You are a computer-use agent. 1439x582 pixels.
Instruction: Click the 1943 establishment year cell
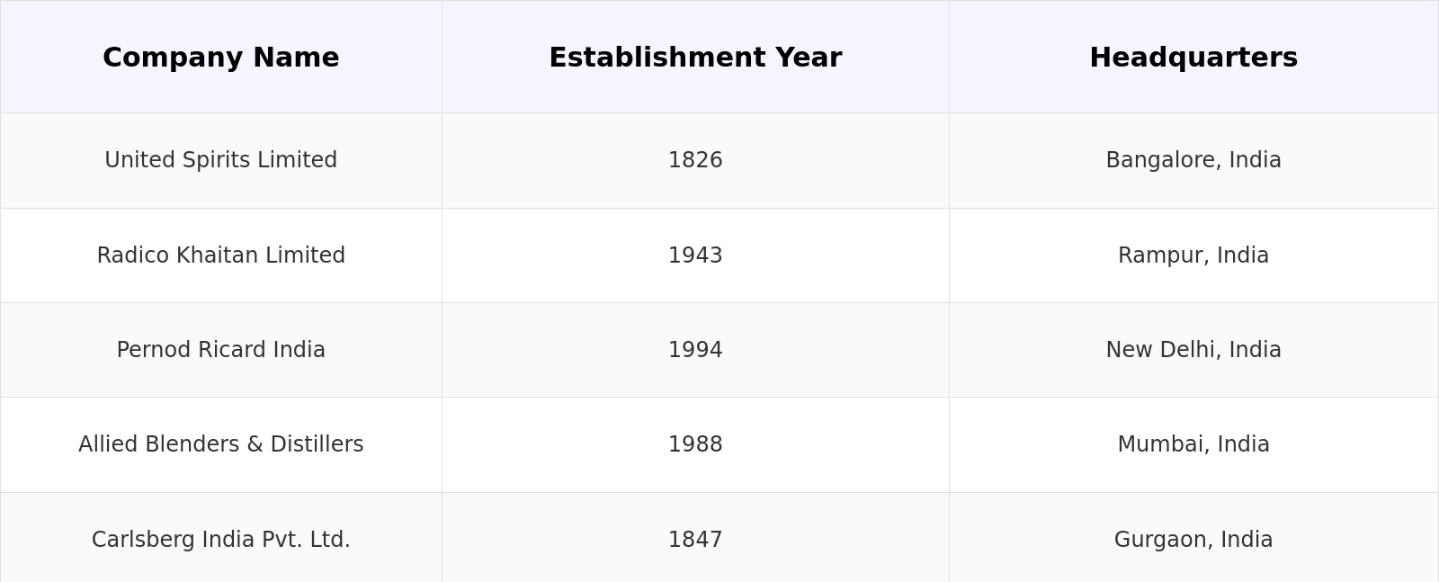(695, 255)
